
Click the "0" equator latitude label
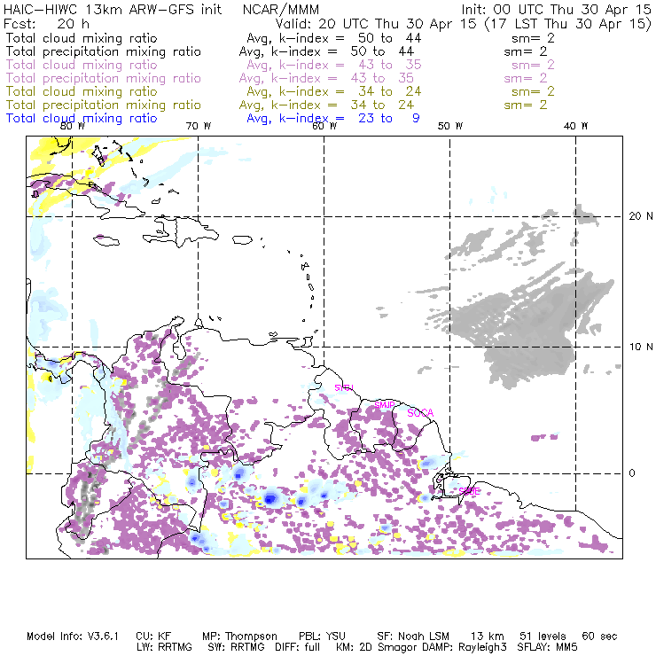[632, 473]
